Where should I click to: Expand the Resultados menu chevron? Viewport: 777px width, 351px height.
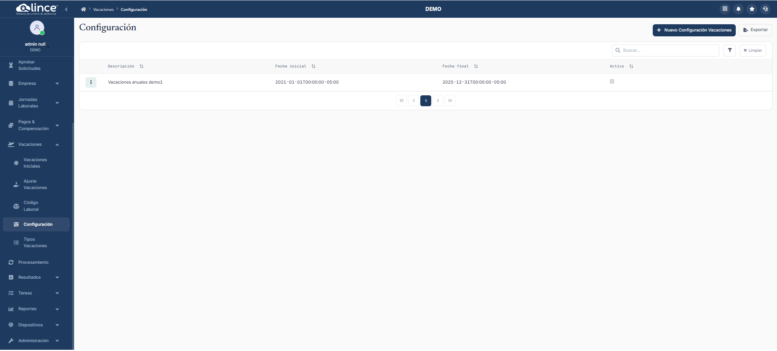[x=57, y=277]
